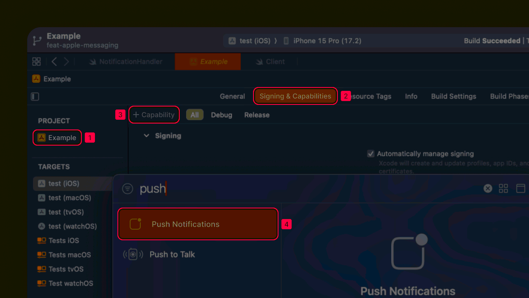Clear the push search using the X icon
This screenshot has height=298, width=529.
click(487, 188)
